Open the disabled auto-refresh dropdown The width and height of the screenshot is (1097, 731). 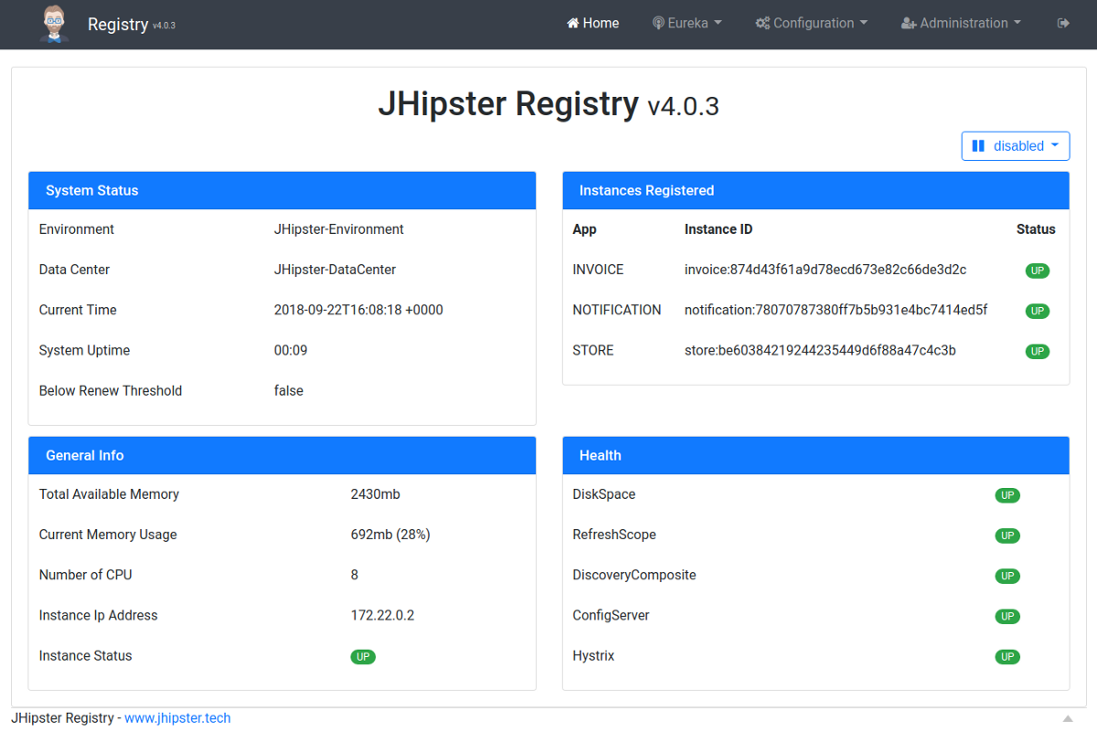1016,146
